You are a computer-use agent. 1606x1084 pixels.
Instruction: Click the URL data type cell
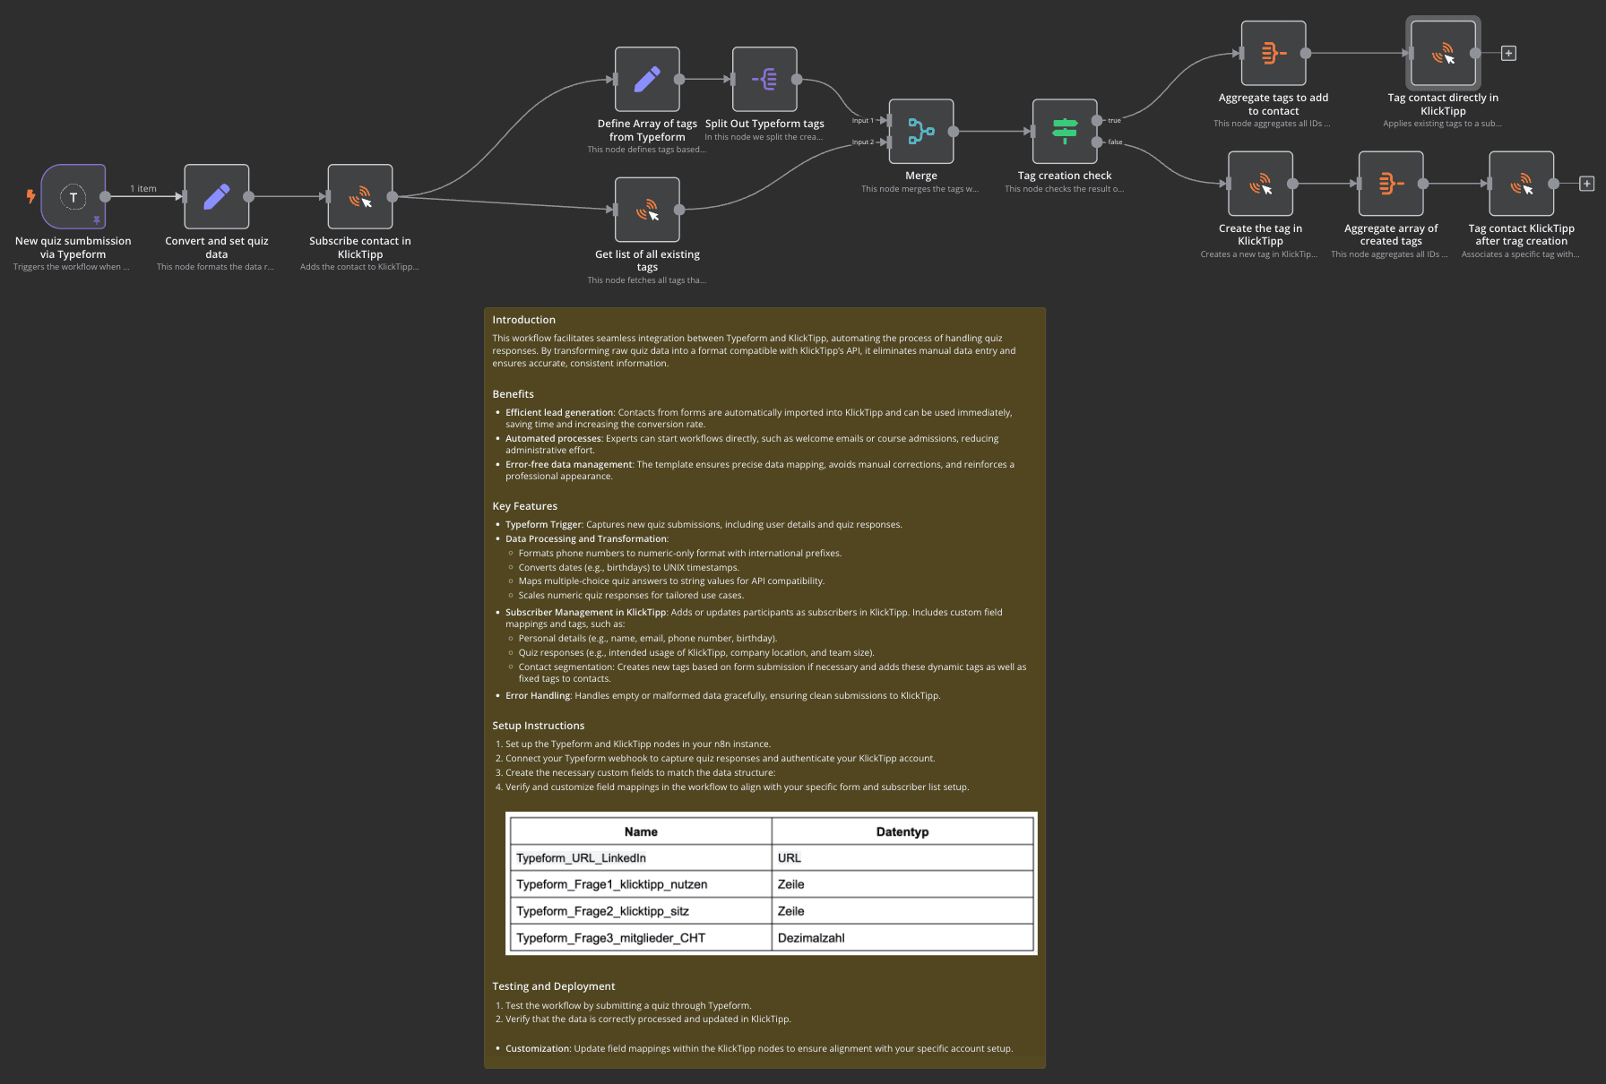[x=902, y=858]
